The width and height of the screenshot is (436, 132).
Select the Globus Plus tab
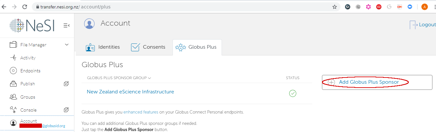[196, 47]
